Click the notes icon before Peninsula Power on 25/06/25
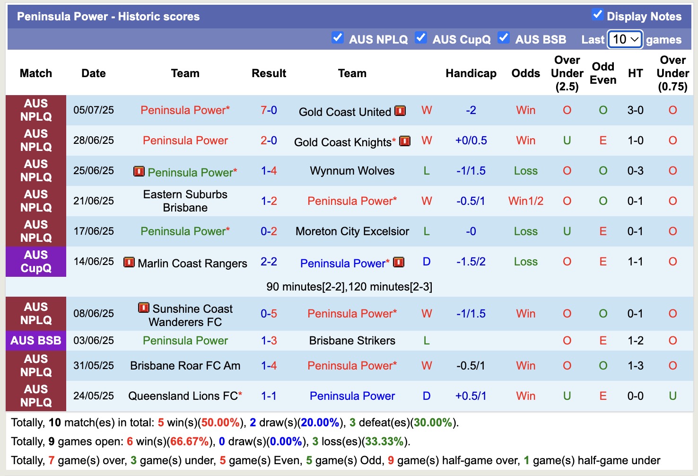This screenshot has width=698, height=476. click(x=139, y=172)
